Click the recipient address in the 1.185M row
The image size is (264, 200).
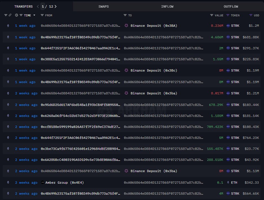pyautogui.click(x=164, y=116)
